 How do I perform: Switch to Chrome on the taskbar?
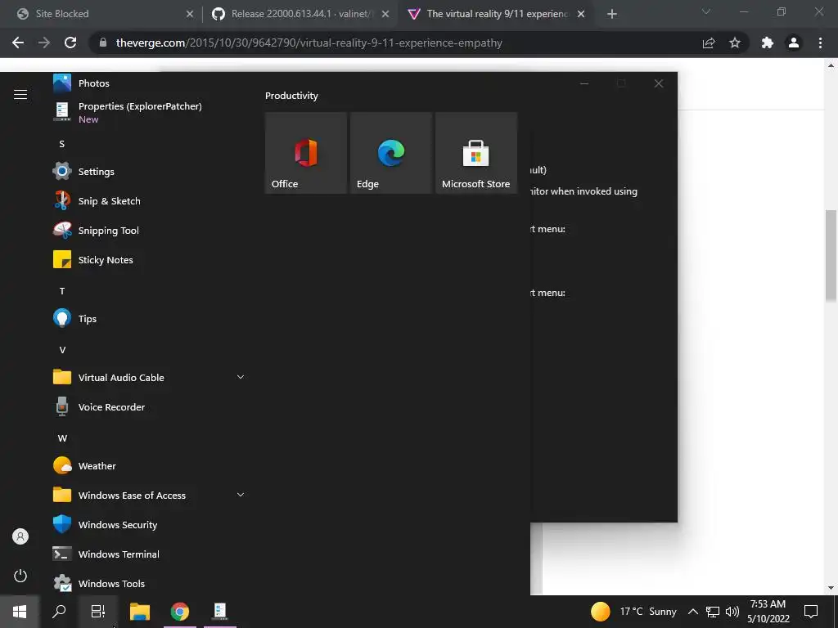click(179, 612)
